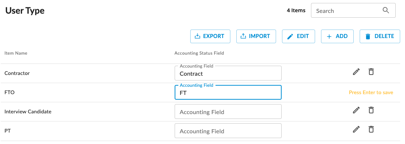The width and height of the screenshot is (405, 144).
Task: Click the trash icon for Contractor row
Action: coord(371,72)
